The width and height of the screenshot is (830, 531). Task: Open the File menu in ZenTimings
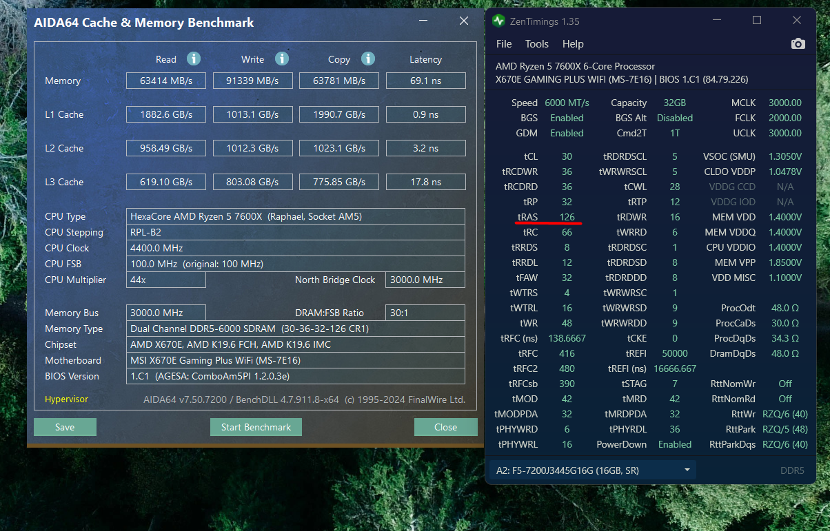[x=504, y=44]
